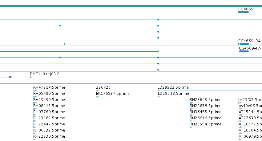This screenshot has height=141, width=262.
Task: Select the LD28518.5prime label
Action: click(x=173, y=94)
